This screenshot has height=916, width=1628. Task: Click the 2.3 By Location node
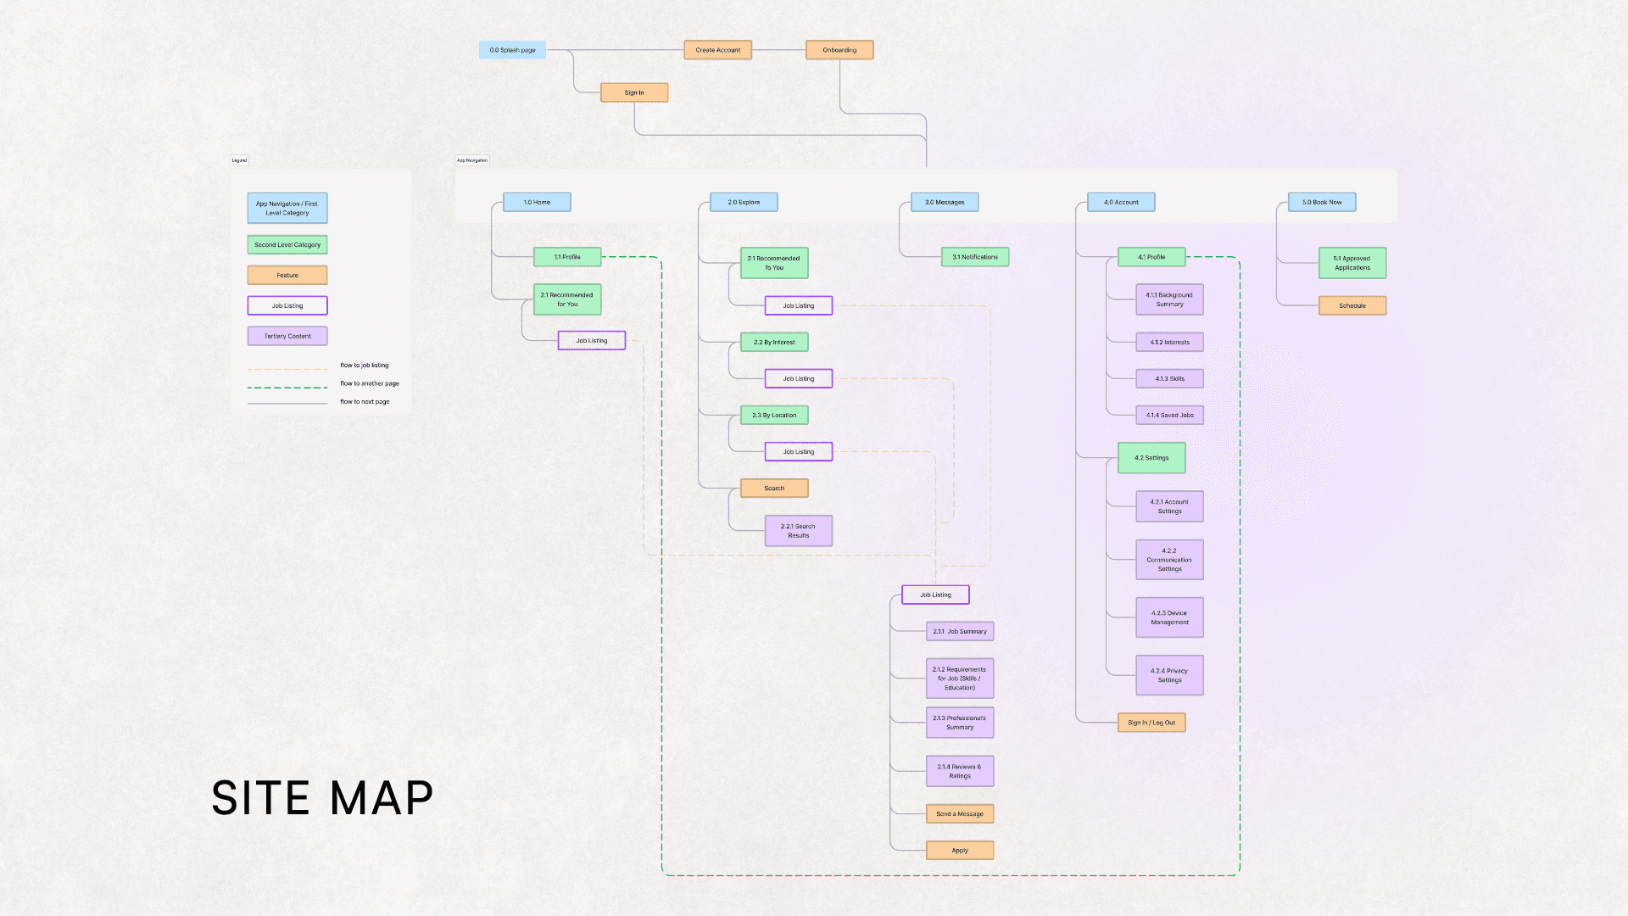click(x=773, y=415)
